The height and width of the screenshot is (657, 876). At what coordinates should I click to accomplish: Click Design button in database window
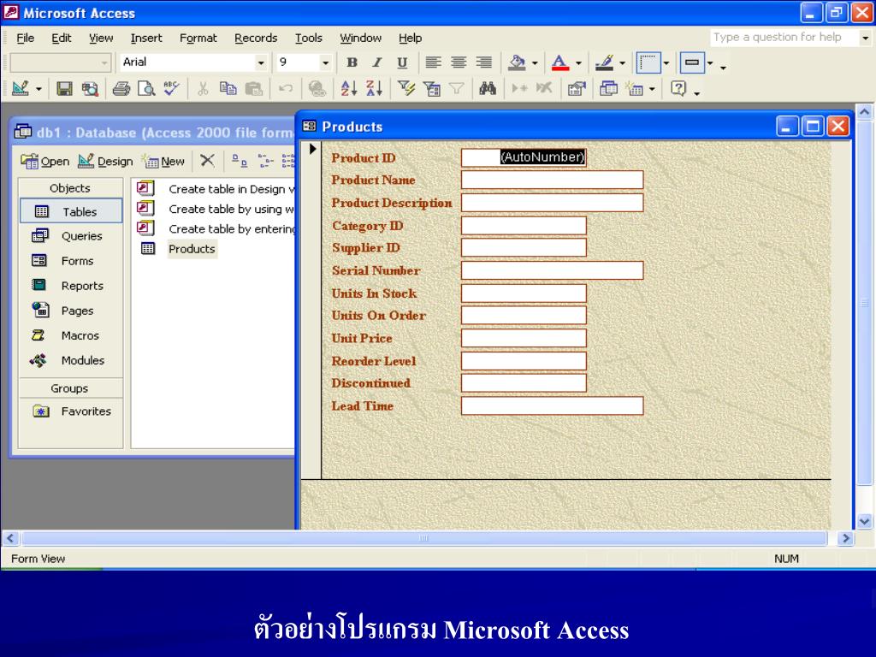105,162
